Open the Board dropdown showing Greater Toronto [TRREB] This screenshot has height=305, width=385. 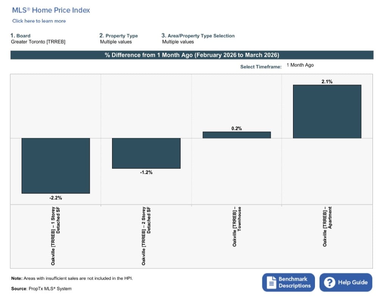click(x=38, y=42)
